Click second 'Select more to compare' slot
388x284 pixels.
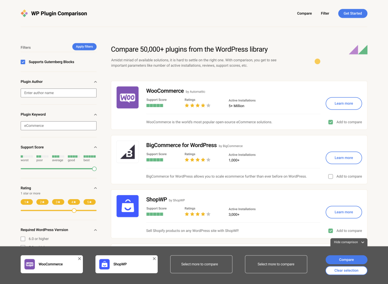pyautogui.click(x=276, y=264)
